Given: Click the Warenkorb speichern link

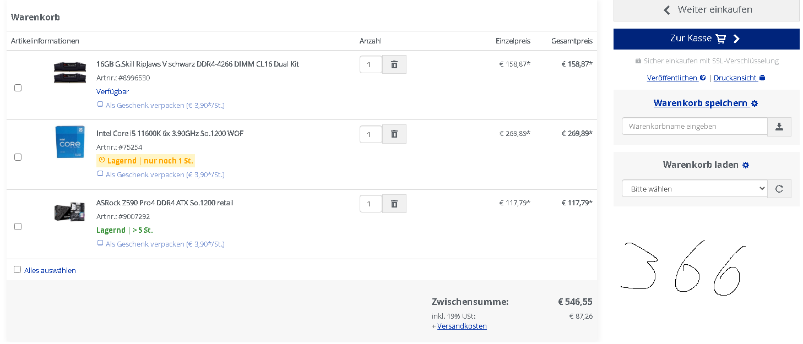Looking at the screenshot, I should 701,103.
